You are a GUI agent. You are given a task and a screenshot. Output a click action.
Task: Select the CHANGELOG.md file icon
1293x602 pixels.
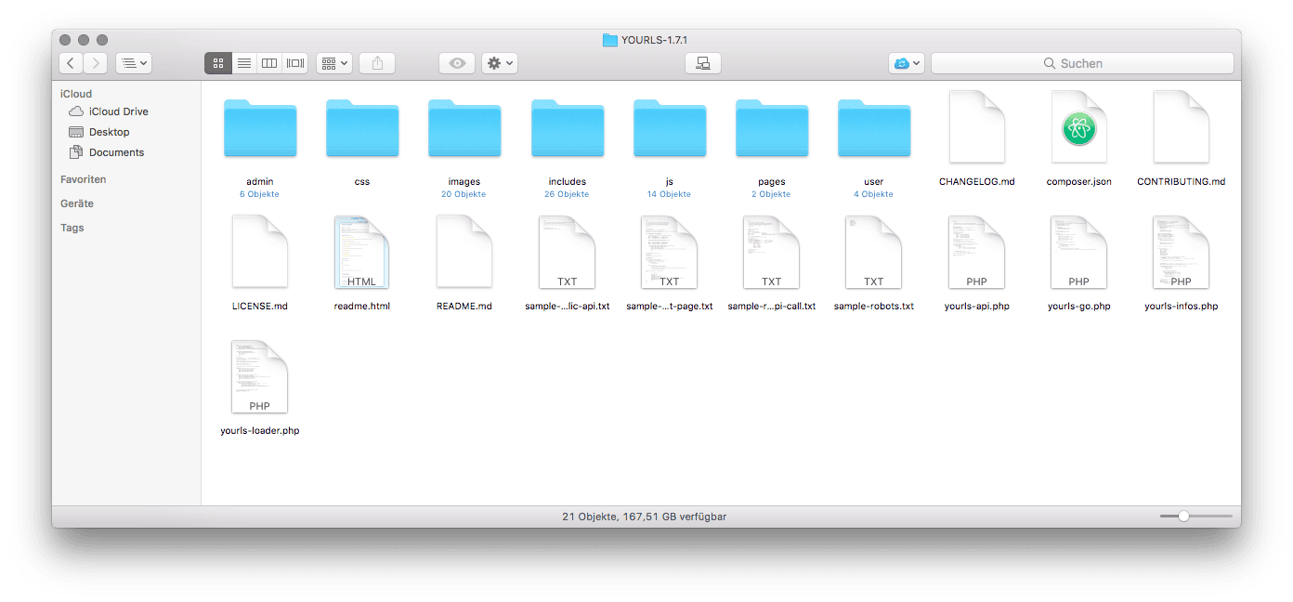976,127
